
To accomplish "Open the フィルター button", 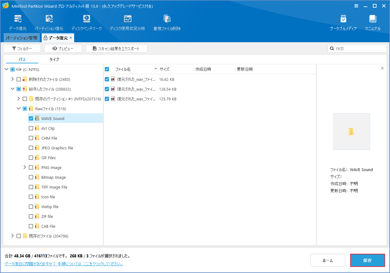I will 22,48.
